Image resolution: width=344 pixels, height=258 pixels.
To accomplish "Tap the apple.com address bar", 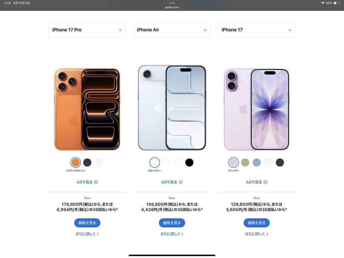I will (172, 7).
